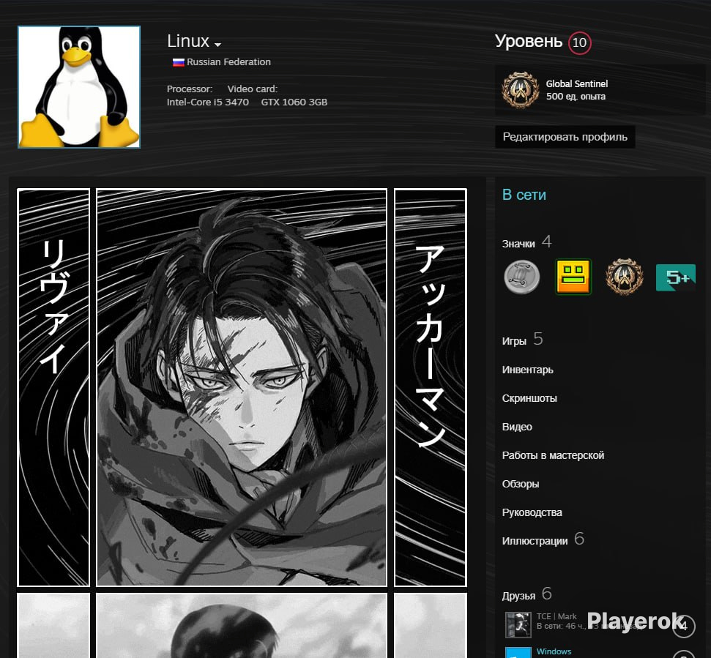Select the yellow Geometry Dash badge

[x=573, y=277]
